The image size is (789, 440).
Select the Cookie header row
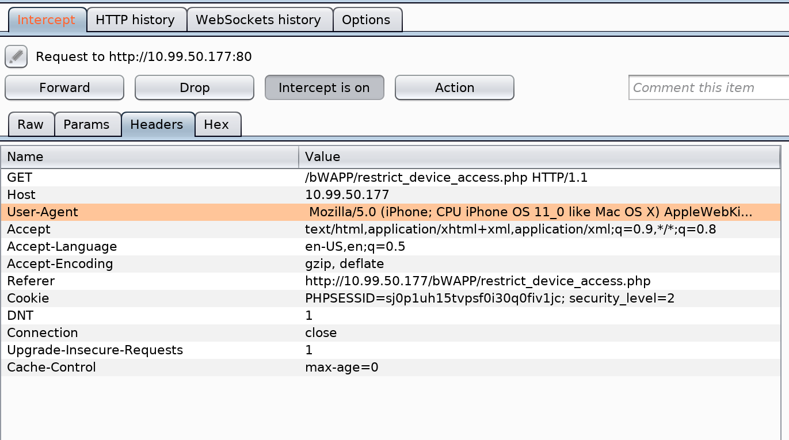[391, 298]
